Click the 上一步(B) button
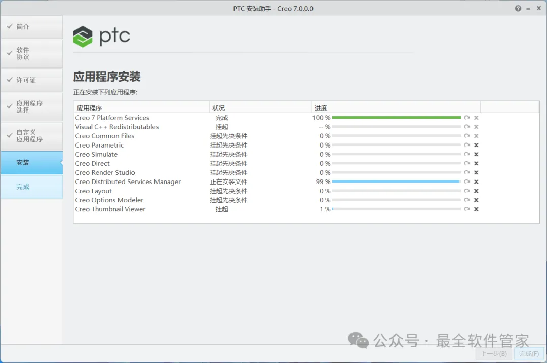 tap(494, 354)
